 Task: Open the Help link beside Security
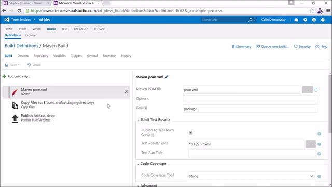point(322,46)
